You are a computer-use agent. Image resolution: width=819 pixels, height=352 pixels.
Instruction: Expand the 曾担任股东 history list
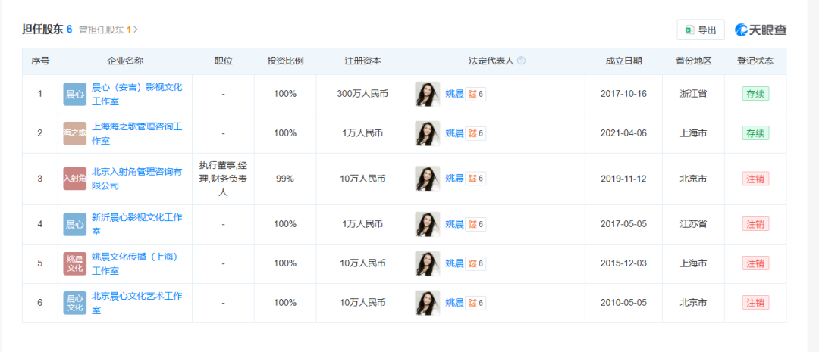pyautogui.click(x=108, y=30)
